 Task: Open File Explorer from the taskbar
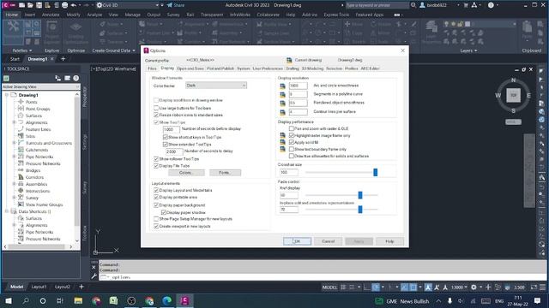[x=78, y=300]
